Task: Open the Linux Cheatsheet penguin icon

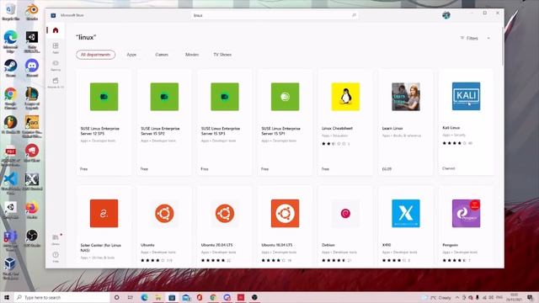Action: 345,97
